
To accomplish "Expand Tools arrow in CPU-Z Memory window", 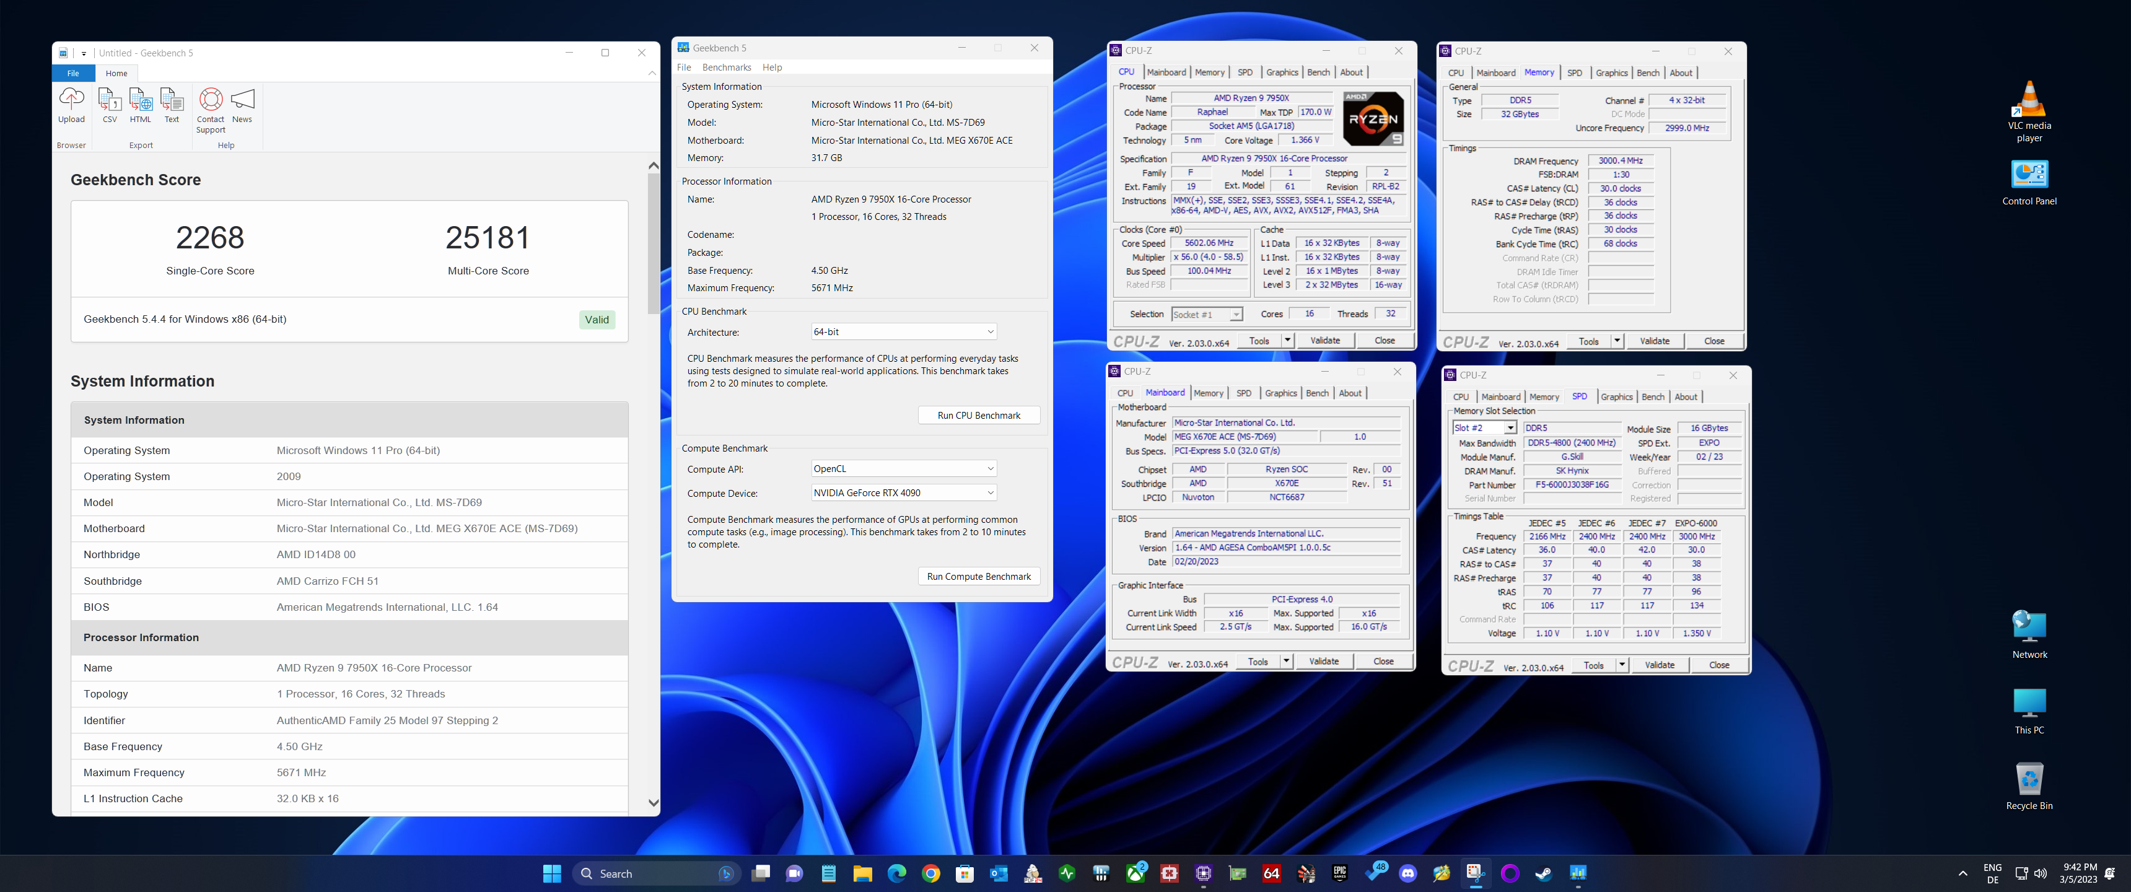I will (1616, 341).
